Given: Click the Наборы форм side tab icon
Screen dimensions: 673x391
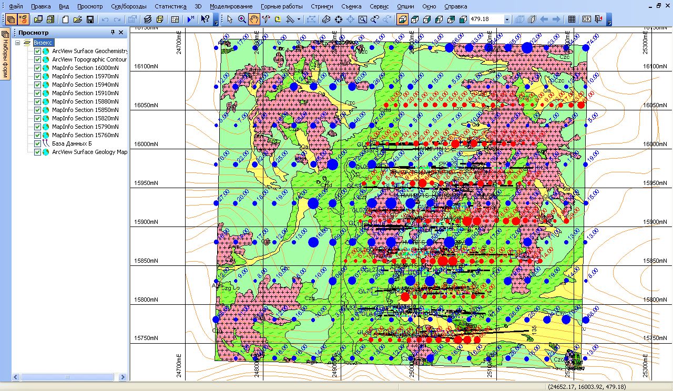Looking at the screenshot, I should [x=5, y=34].
